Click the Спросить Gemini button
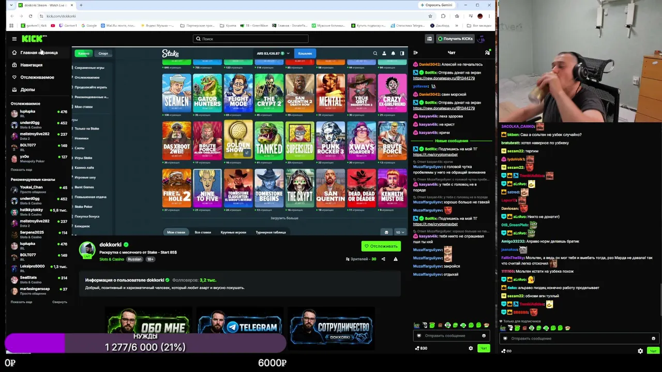Screen dimensions: 662x372 437,5
